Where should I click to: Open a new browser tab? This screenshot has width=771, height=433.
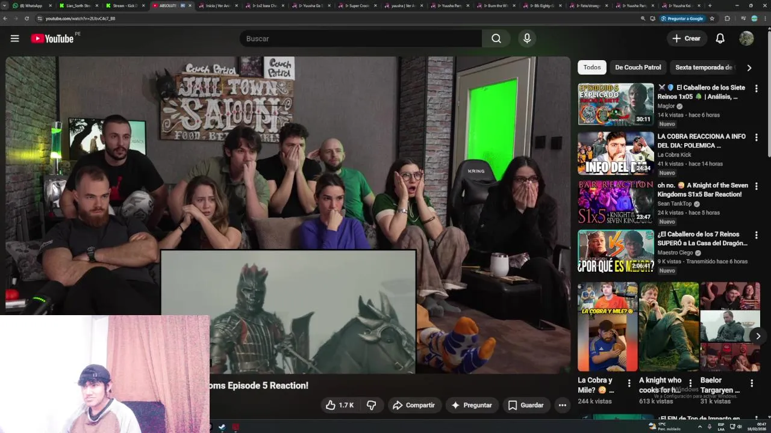click(710, 5)
